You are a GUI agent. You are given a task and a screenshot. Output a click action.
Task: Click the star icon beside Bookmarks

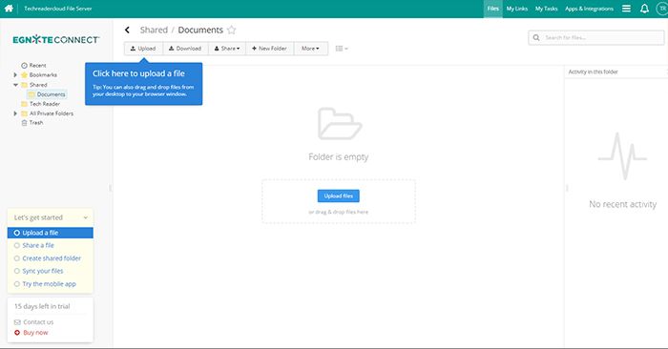24,75
